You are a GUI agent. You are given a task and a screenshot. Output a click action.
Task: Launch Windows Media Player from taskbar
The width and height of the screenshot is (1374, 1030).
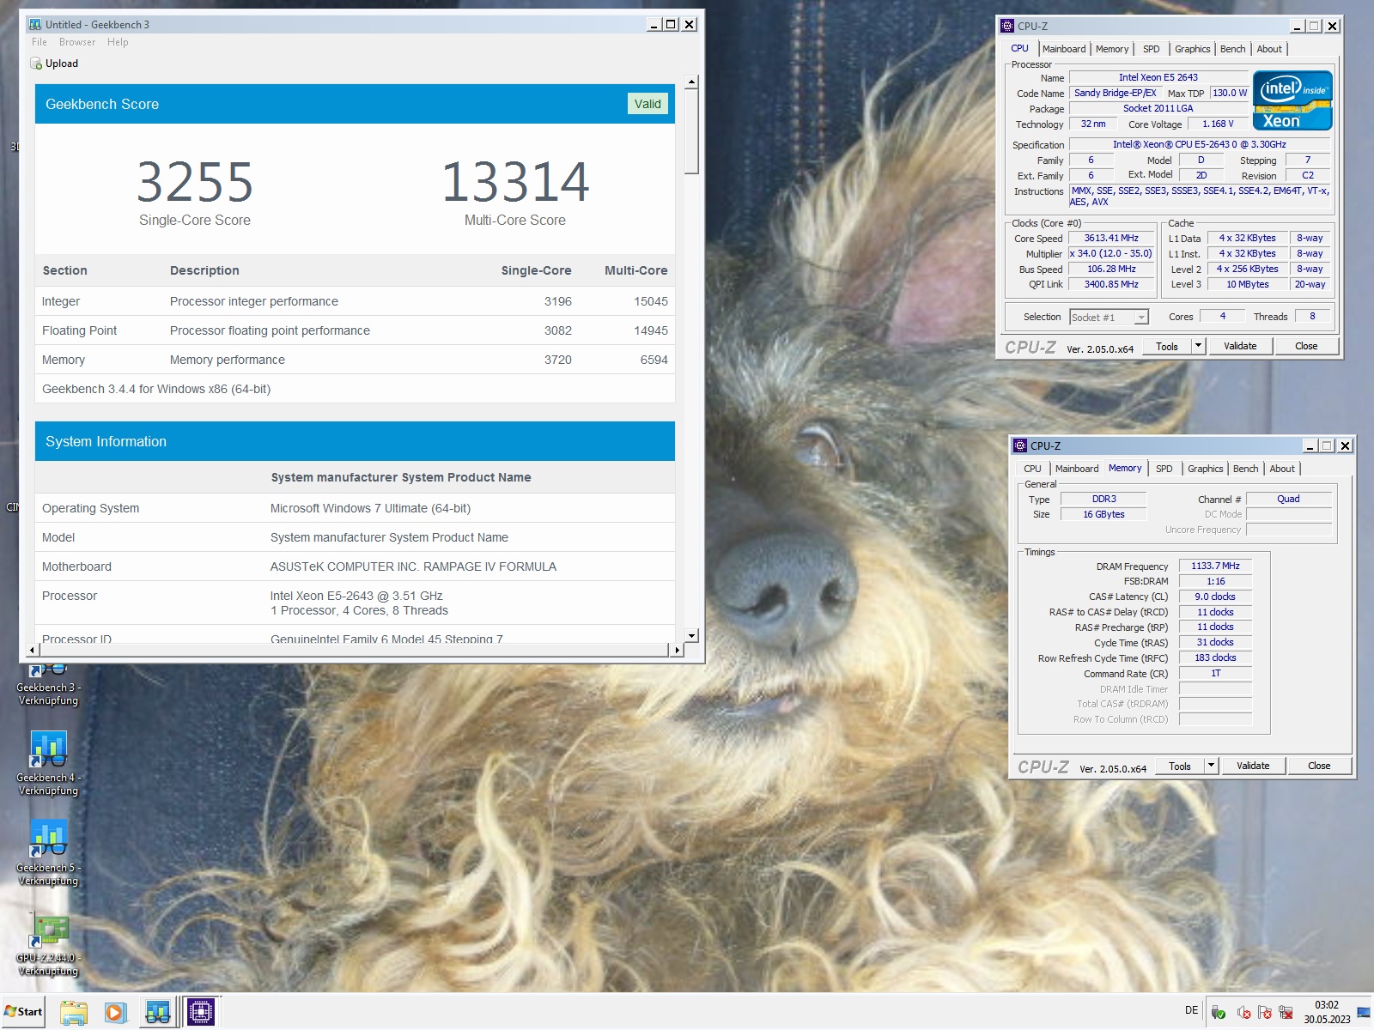click(x=115, y=1013)
